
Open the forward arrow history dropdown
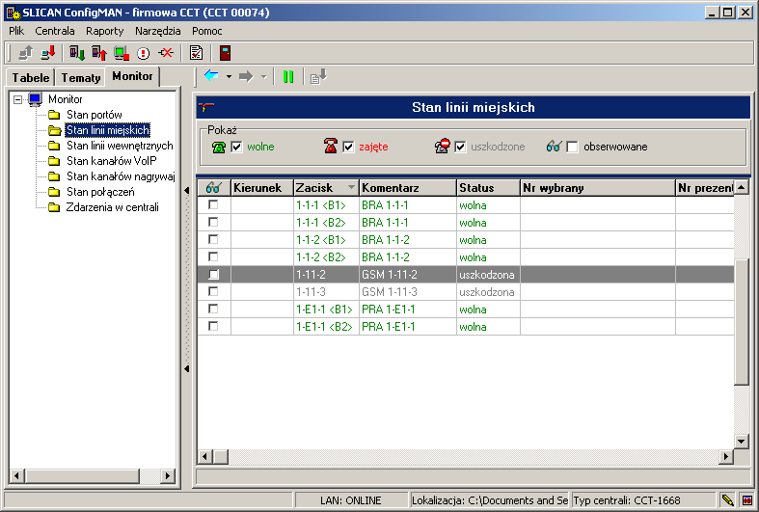(x=264, y=76)
